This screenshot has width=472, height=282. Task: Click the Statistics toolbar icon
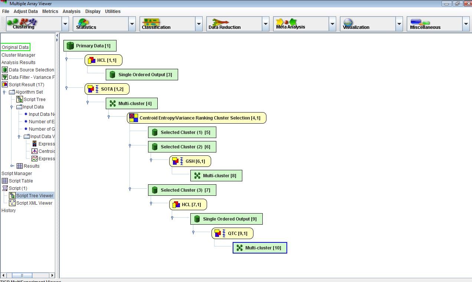tap(86, 24)
